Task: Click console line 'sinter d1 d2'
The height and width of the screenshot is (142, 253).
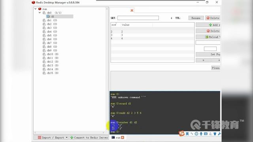Action: click(124, 122)
